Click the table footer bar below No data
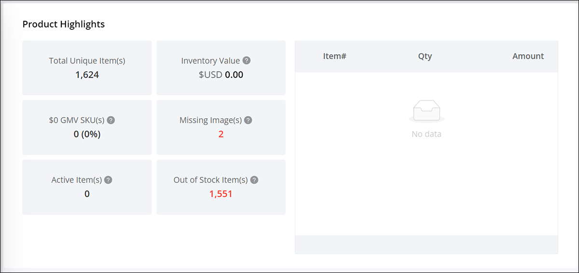Viewport: 579px width, 273px height. click(427, 244)
